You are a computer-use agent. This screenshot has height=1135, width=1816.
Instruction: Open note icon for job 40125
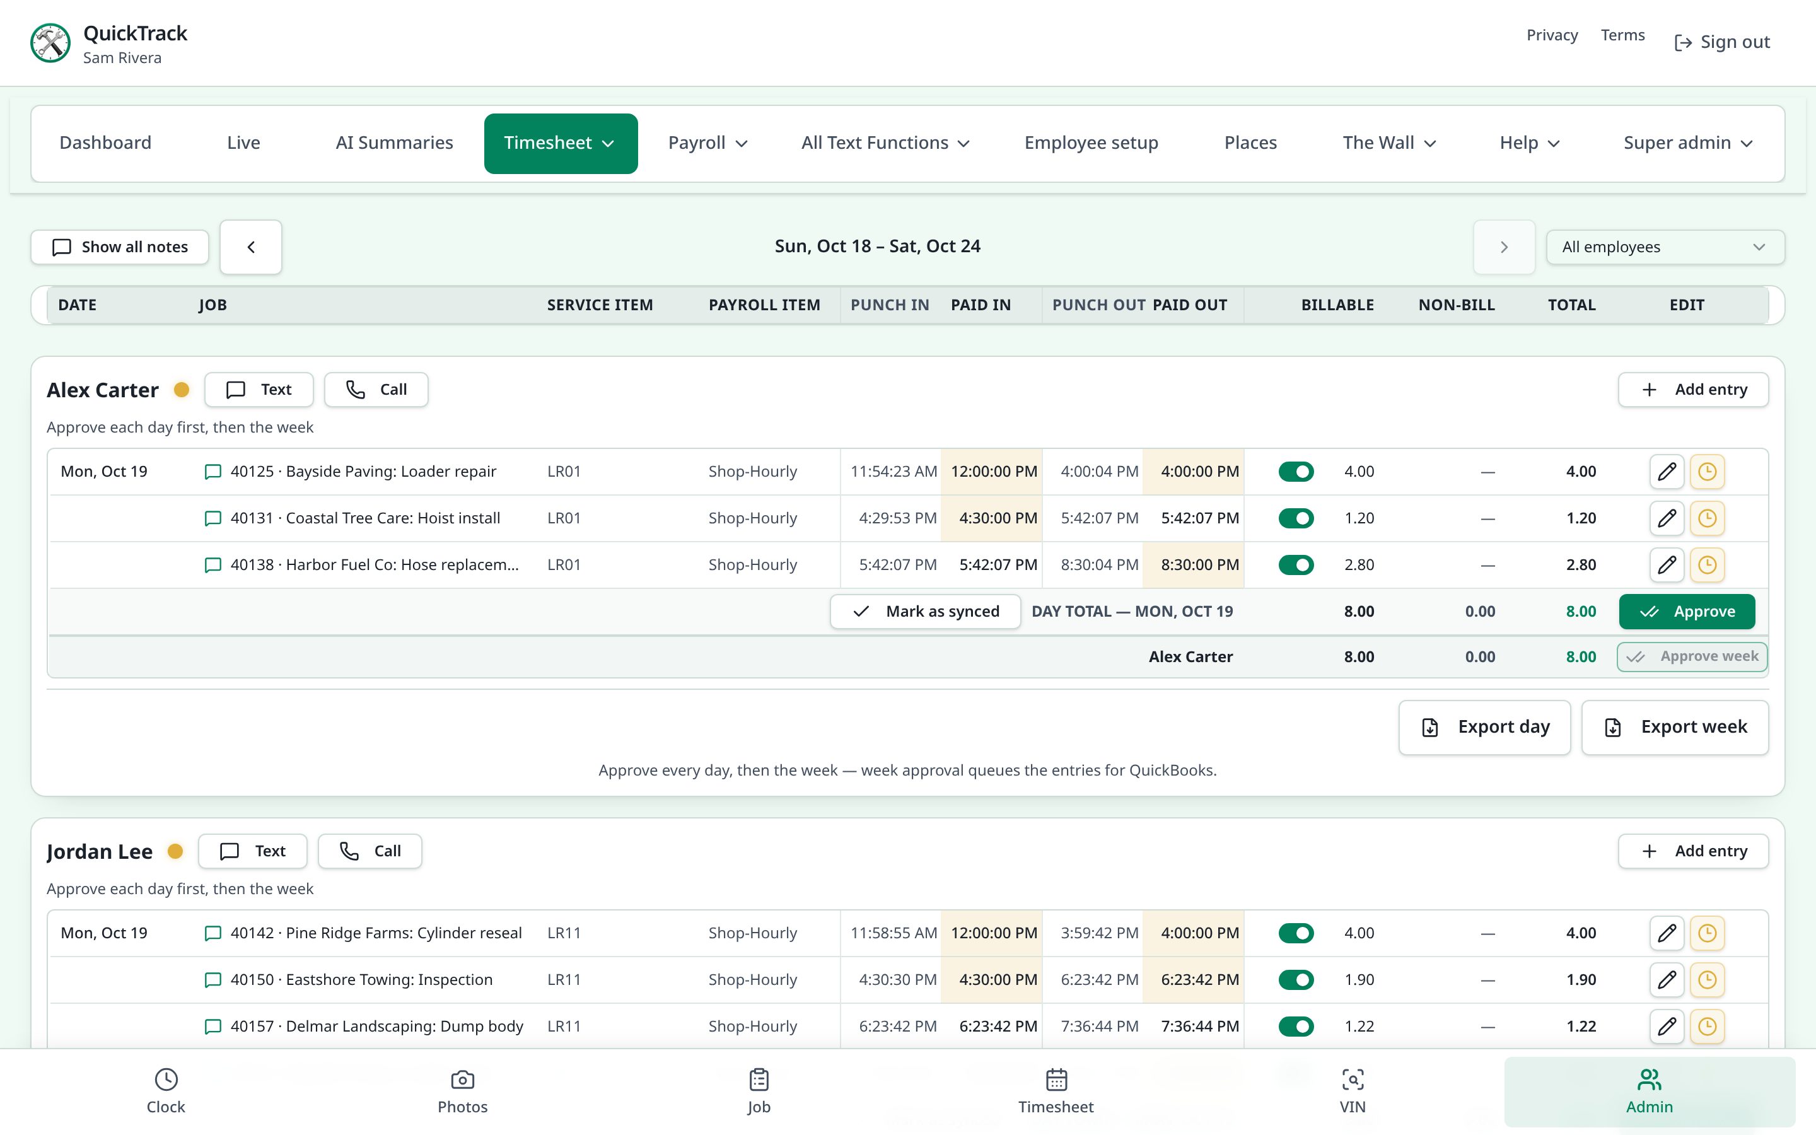point(213,472)
